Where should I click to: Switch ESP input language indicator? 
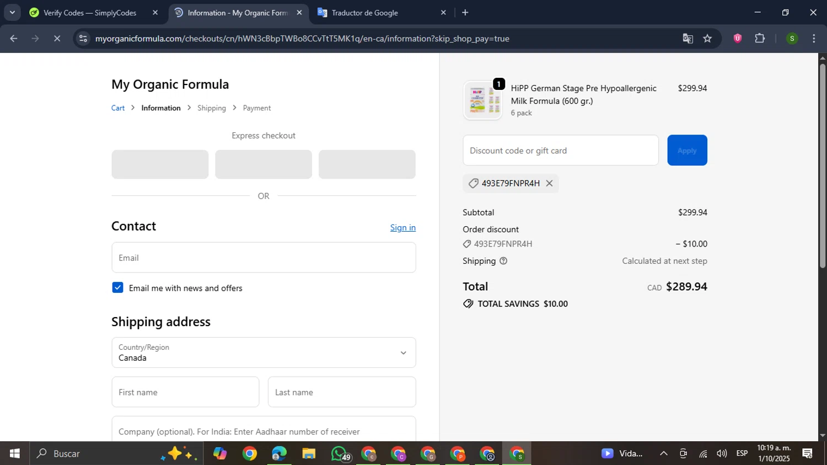(x=742, y=453)
